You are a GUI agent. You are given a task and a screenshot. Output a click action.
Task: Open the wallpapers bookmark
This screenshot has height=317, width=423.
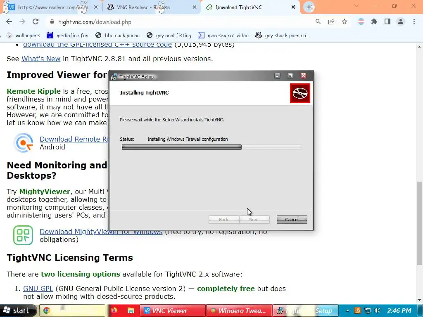tap(23, 35)
